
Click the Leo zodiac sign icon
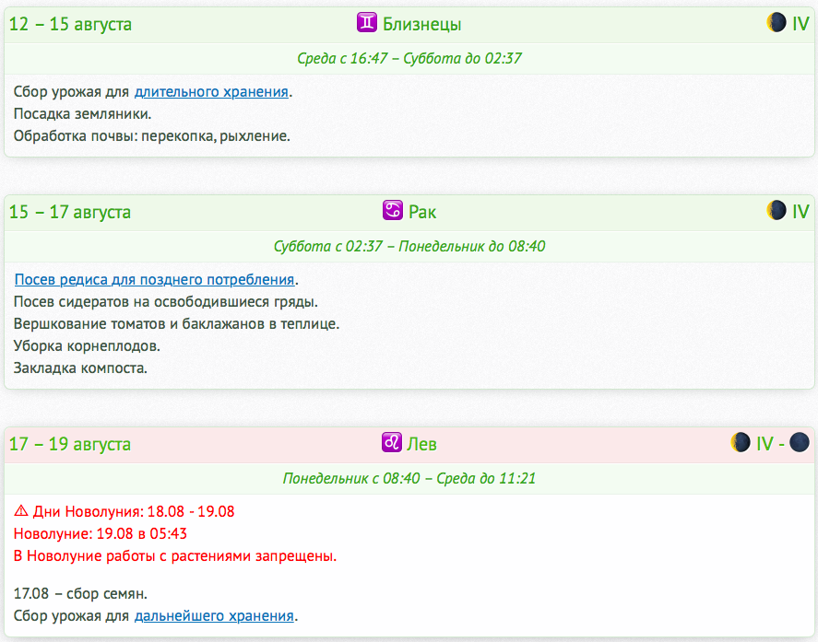[391, 443]
